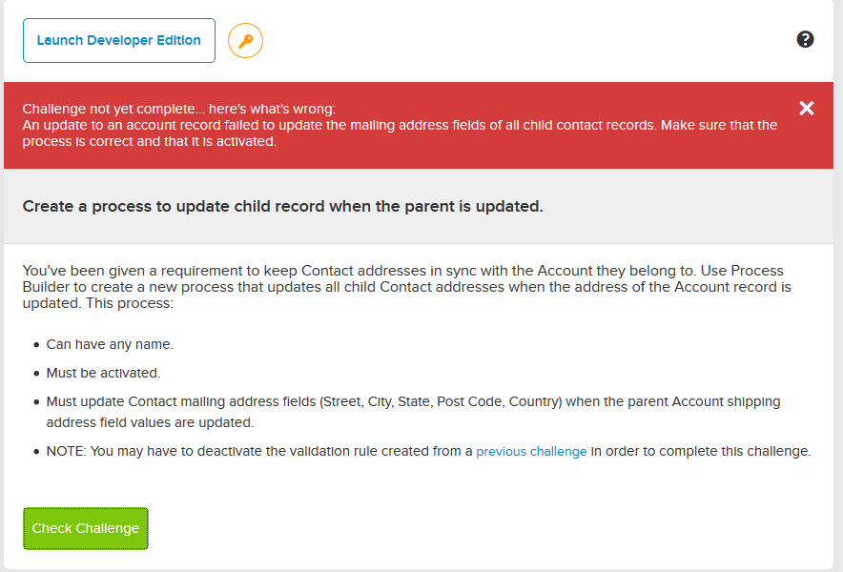Open help via the circular question mark
Screen dimensions: 843x572
[806, 39]
